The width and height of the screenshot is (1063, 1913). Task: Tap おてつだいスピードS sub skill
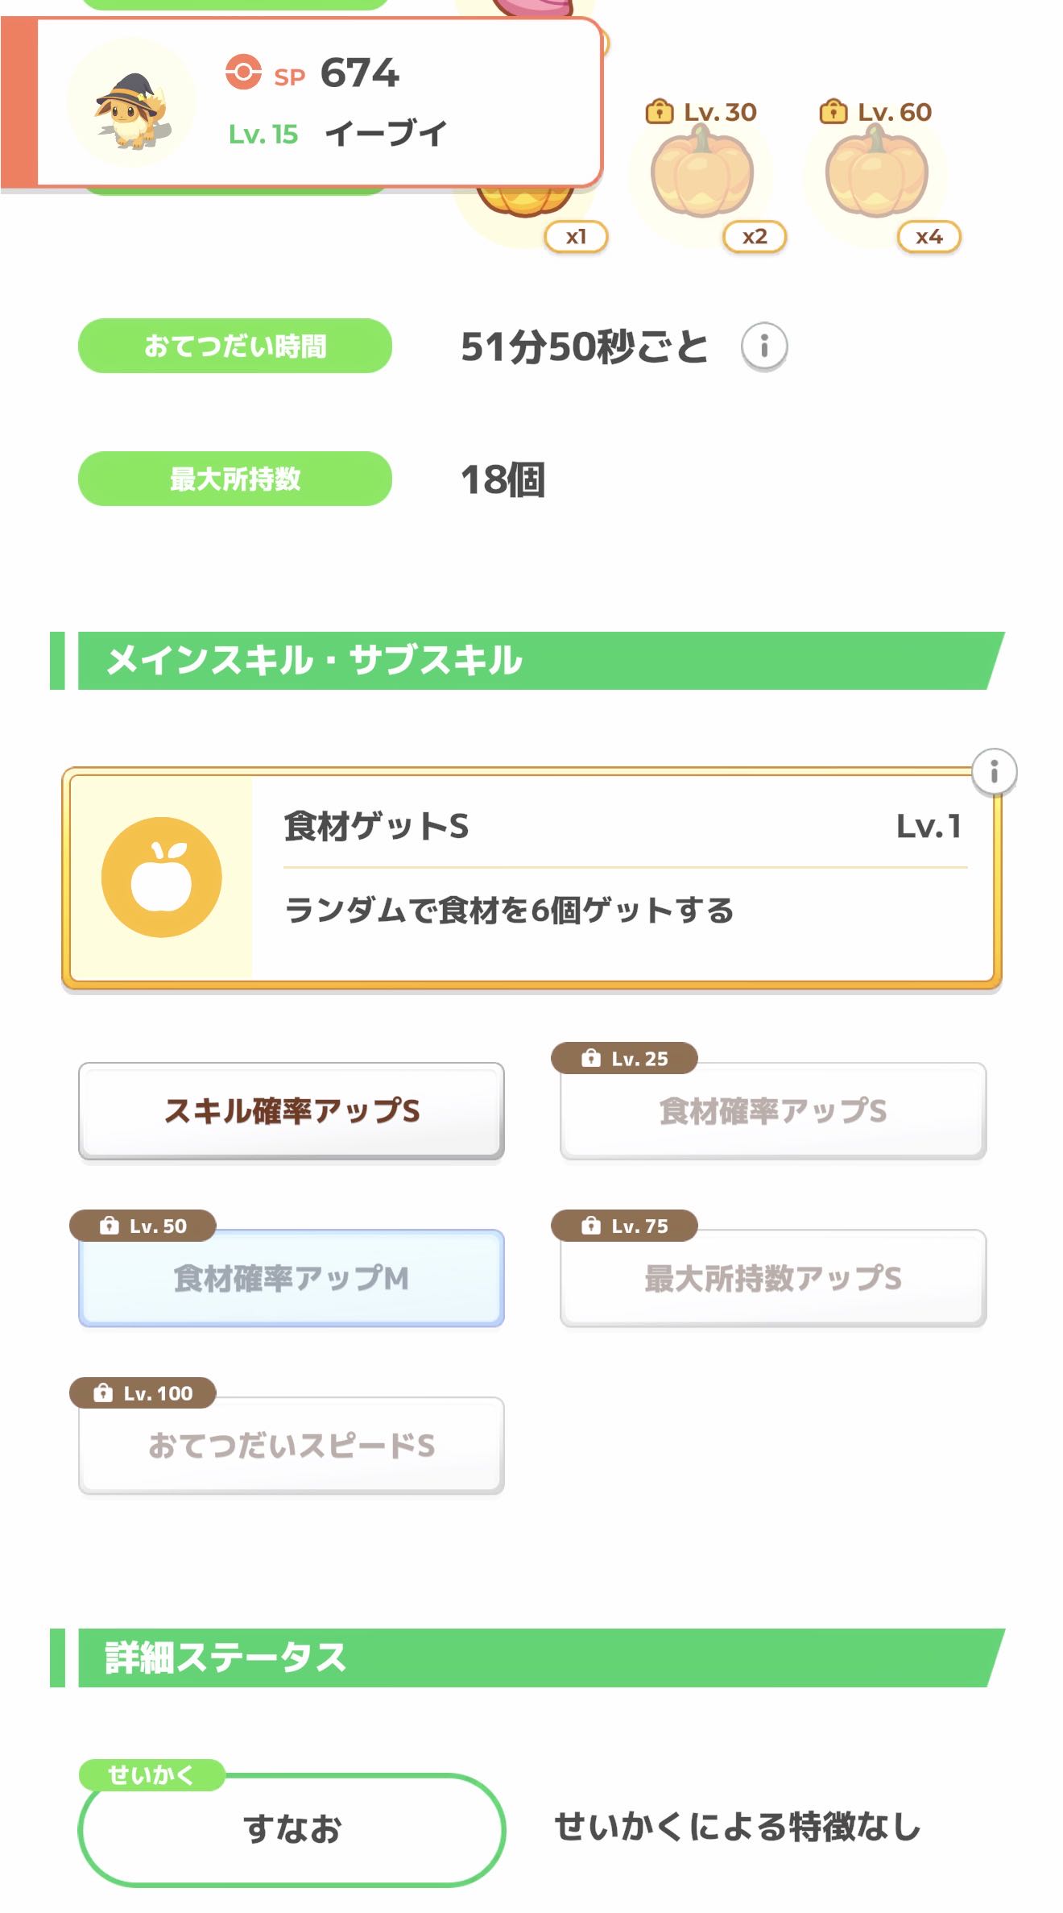point(292,1446)
